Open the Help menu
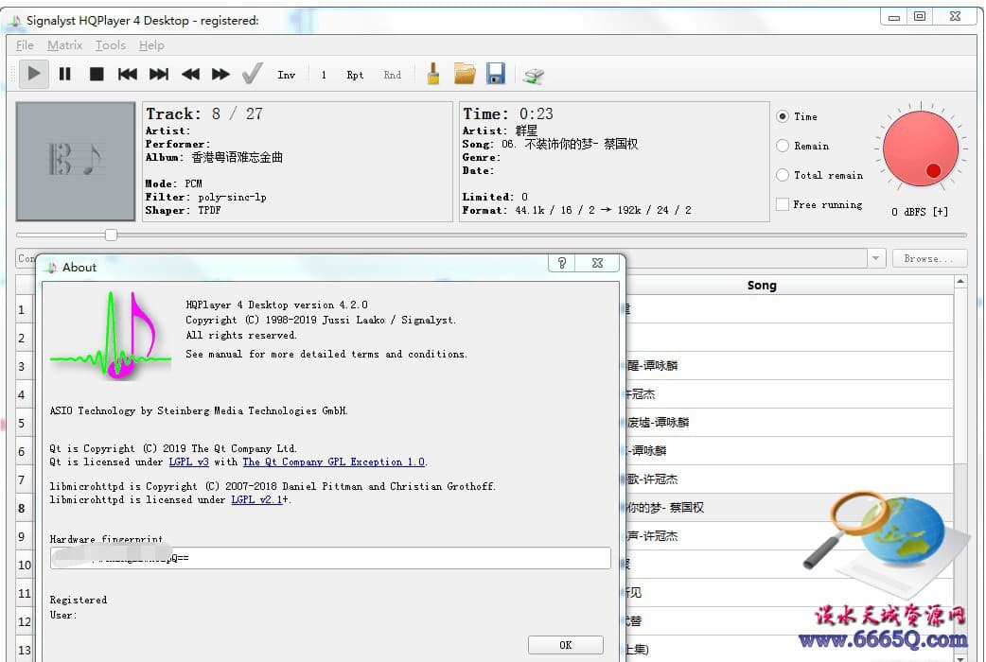This screenshot has height=662, width=986. click(151, 45)
